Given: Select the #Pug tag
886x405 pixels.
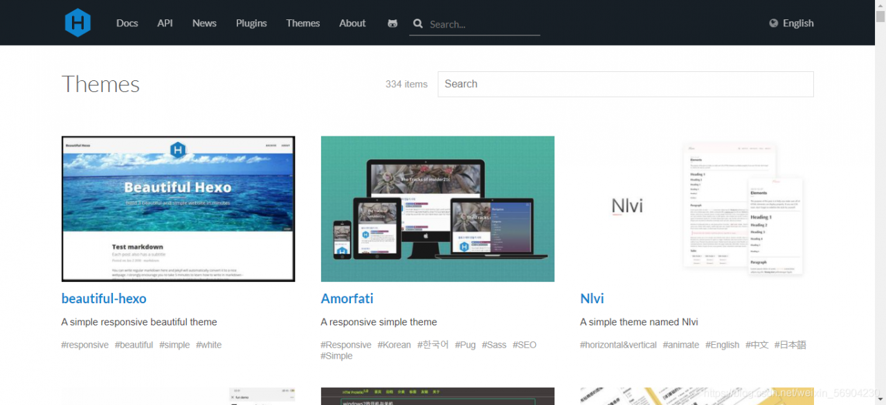Looking at the screenshot, I should (465, 345).
